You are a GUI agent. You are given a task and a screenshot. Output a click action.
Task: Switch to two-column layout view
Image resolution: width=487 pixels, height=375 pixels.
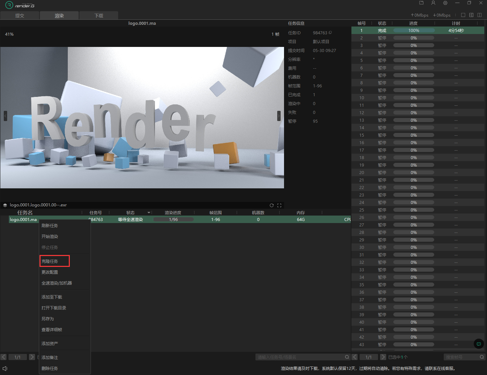tap(480, 15)
